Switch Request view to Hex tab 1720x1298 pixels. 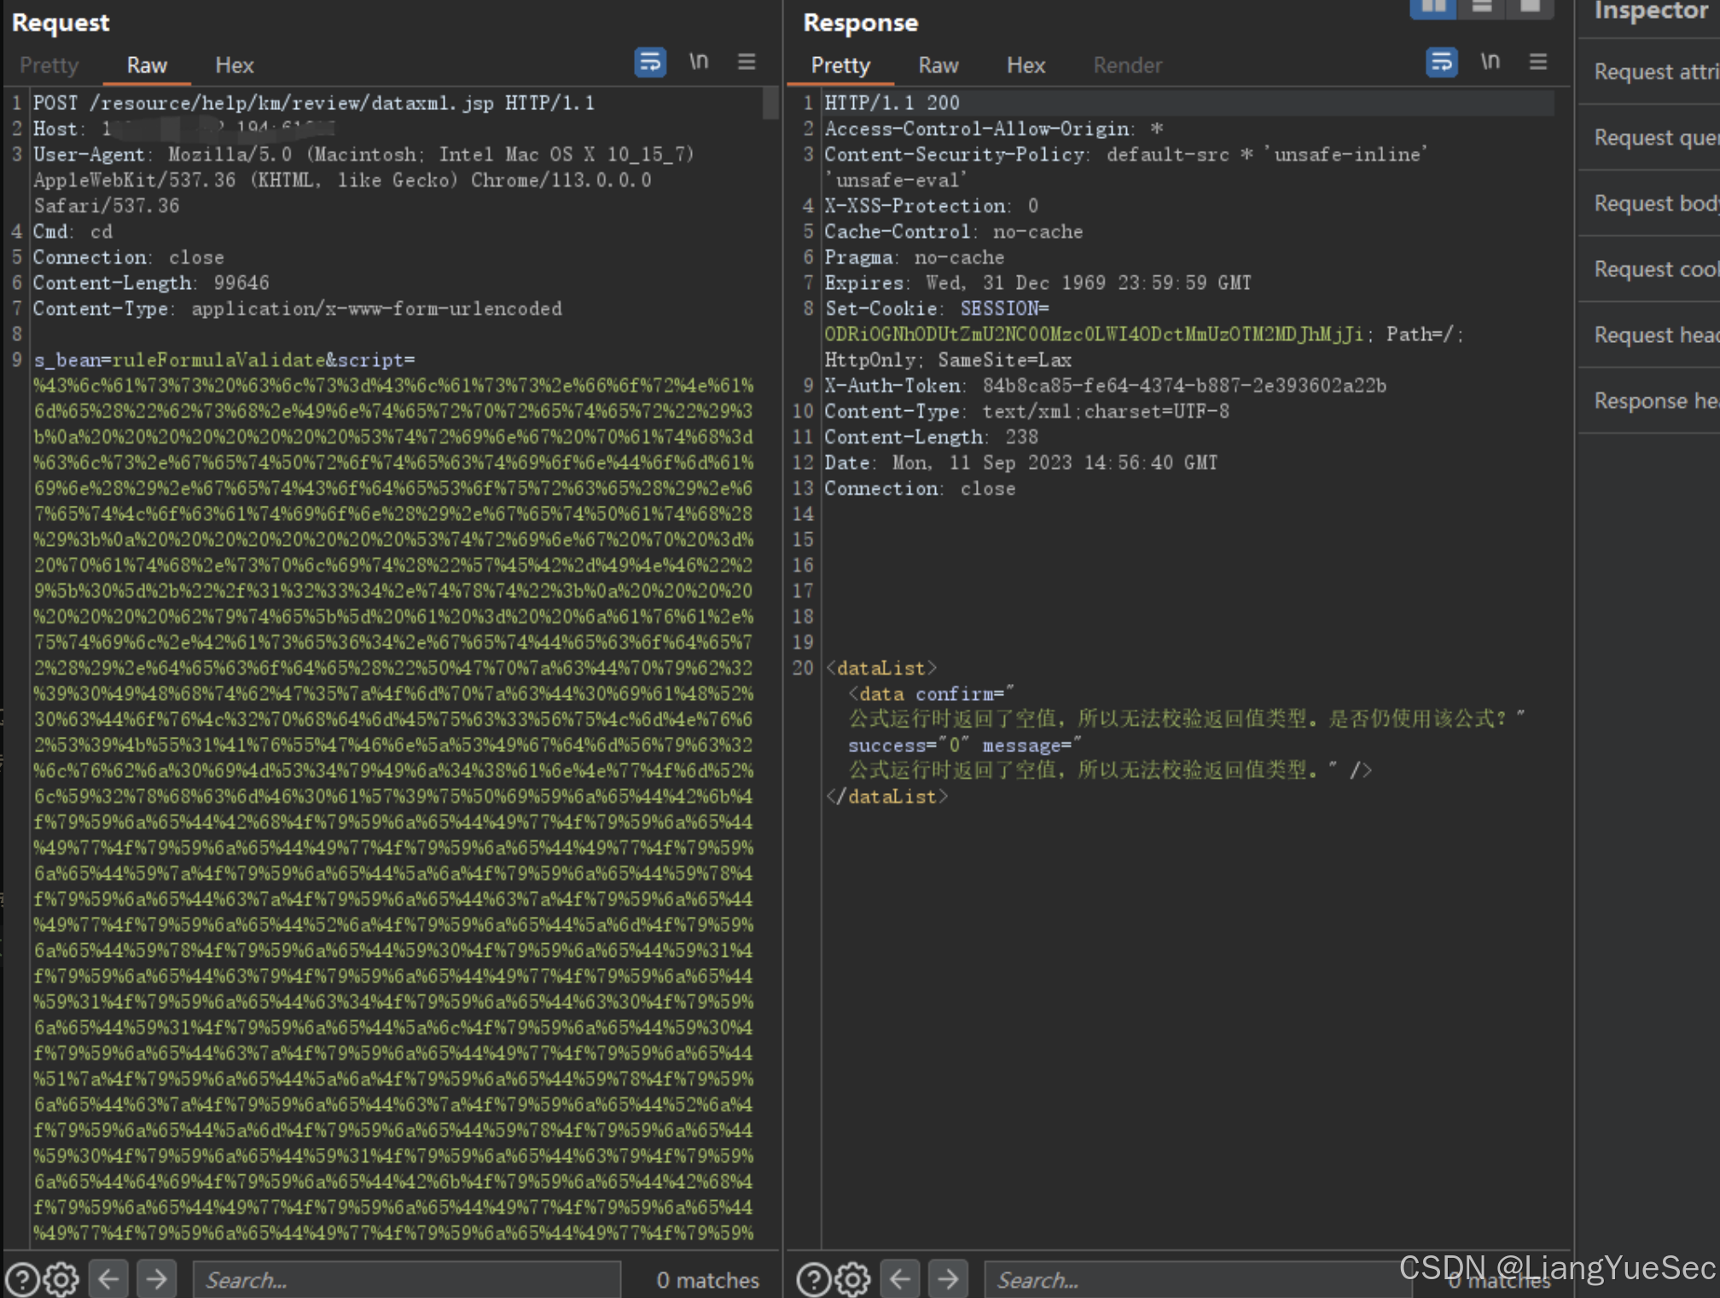pos(234,66)
